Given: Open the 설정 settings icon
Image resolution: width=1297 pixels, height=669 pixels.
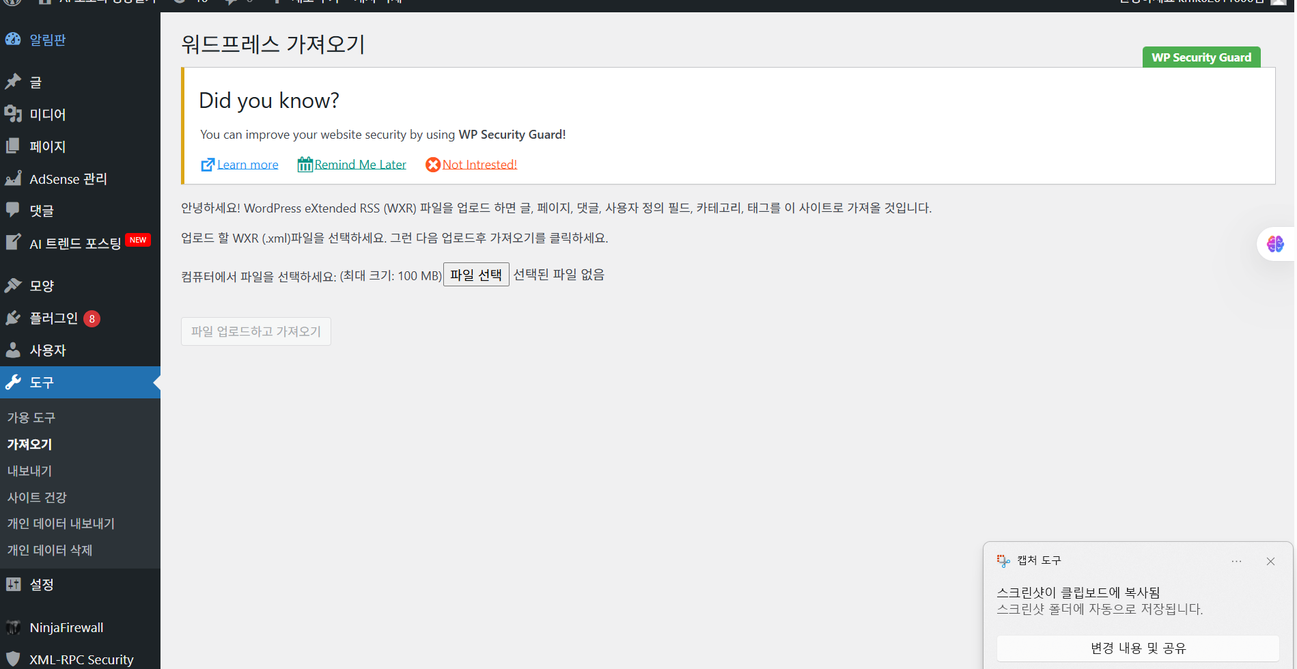Looking at the screenshot, I should coord(14,584).
